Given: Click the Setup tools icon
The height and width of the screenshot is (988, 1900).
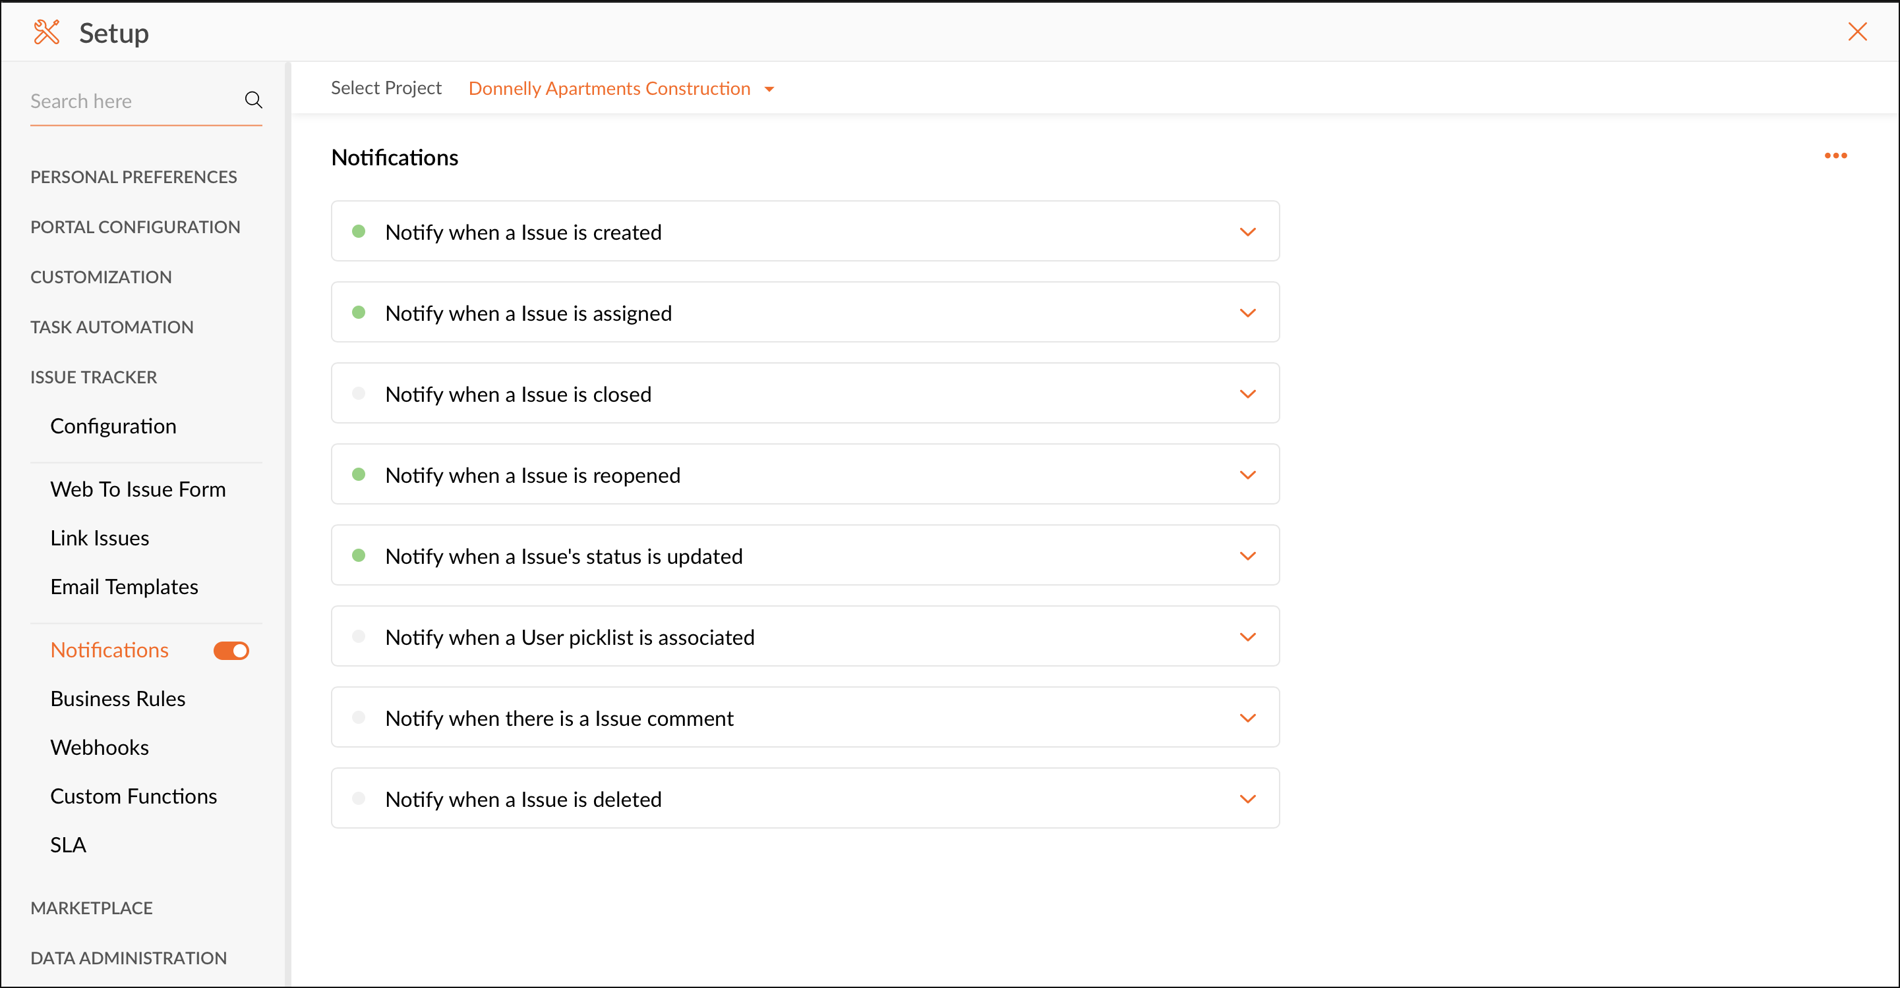Looking at the screenshot, I should point(46,32).
